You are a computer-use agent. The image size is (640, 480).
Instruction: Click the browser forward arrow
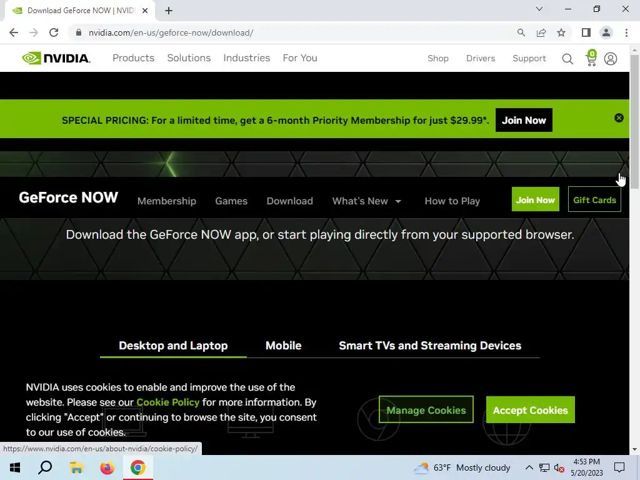[x=34, y=32]
